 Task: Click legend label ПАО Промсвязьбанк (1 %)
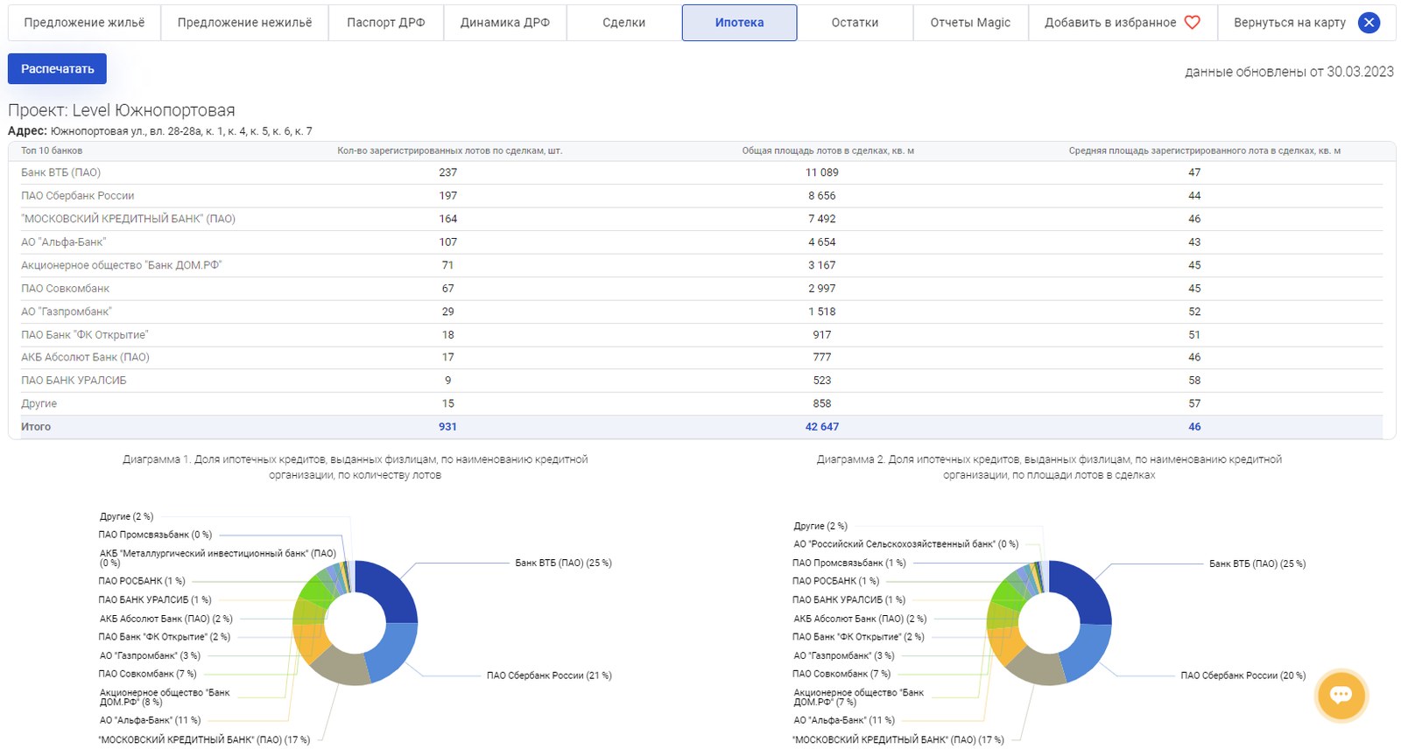pos(848,563)
